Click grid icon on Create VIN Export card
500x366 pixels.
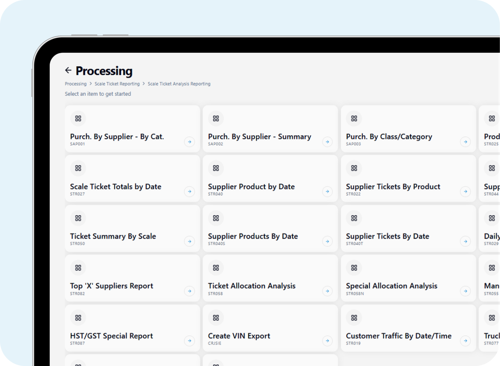[x=216, y=318]
